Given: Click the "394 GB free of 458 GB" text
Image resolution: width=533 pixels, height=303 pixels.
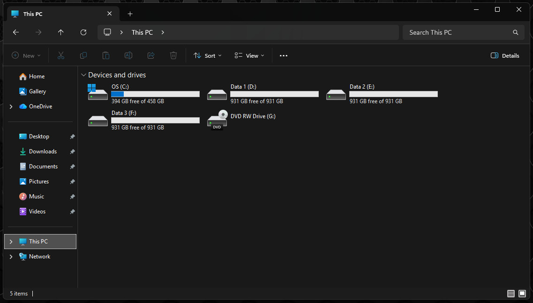Looking at the screenshot, I should click(138, 101).
